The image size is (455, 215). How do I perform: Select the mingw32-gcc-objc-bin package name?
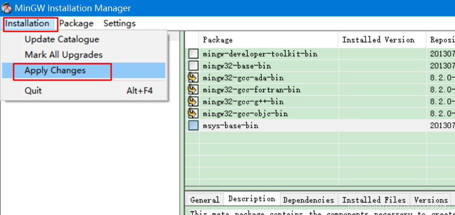click(x=245, y=113)
